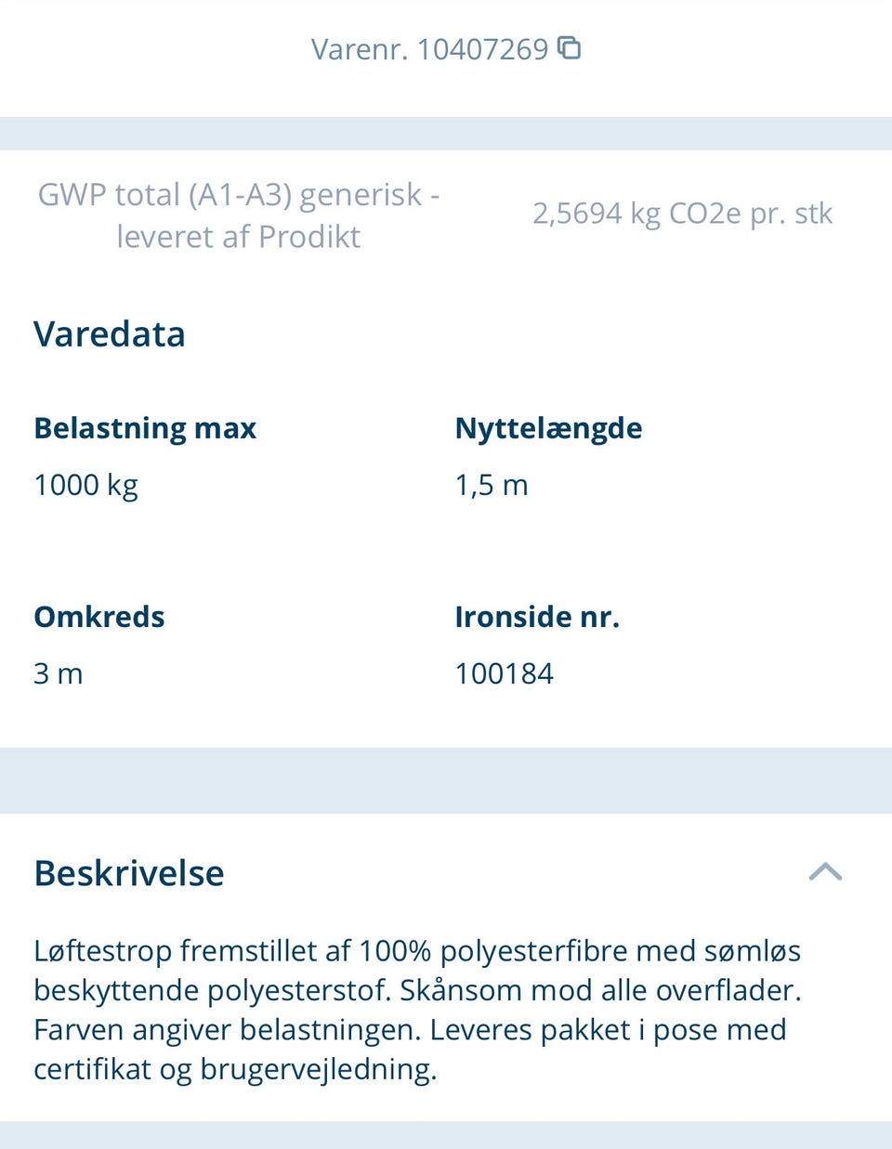892x1149 pixels.
Task: Click the Ironside number 100184
Action: point(505,673)
